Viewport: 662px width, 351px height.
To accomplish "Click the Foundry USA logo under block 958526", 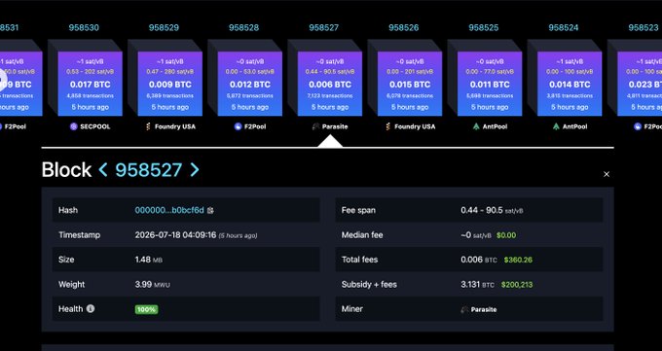I will coord(388,126).
